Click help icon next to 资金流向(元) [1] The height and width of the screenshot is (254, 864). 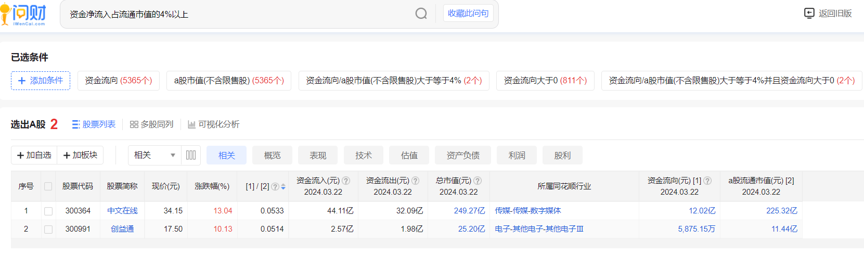(707, 181)
